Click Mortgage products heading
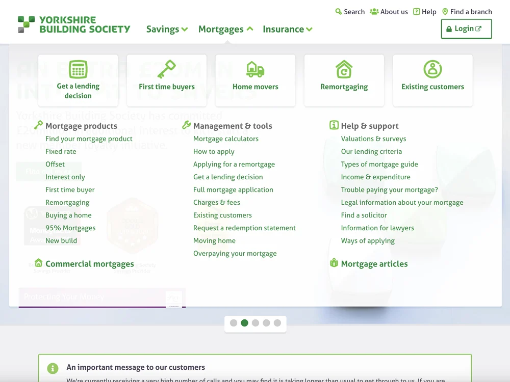The width and height of the screenshot is (510, 382). 81,126
